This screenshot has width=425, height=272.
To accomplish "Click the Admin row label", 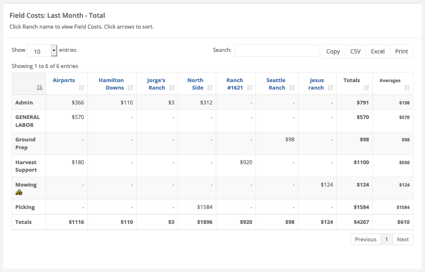I will (24, 102).
